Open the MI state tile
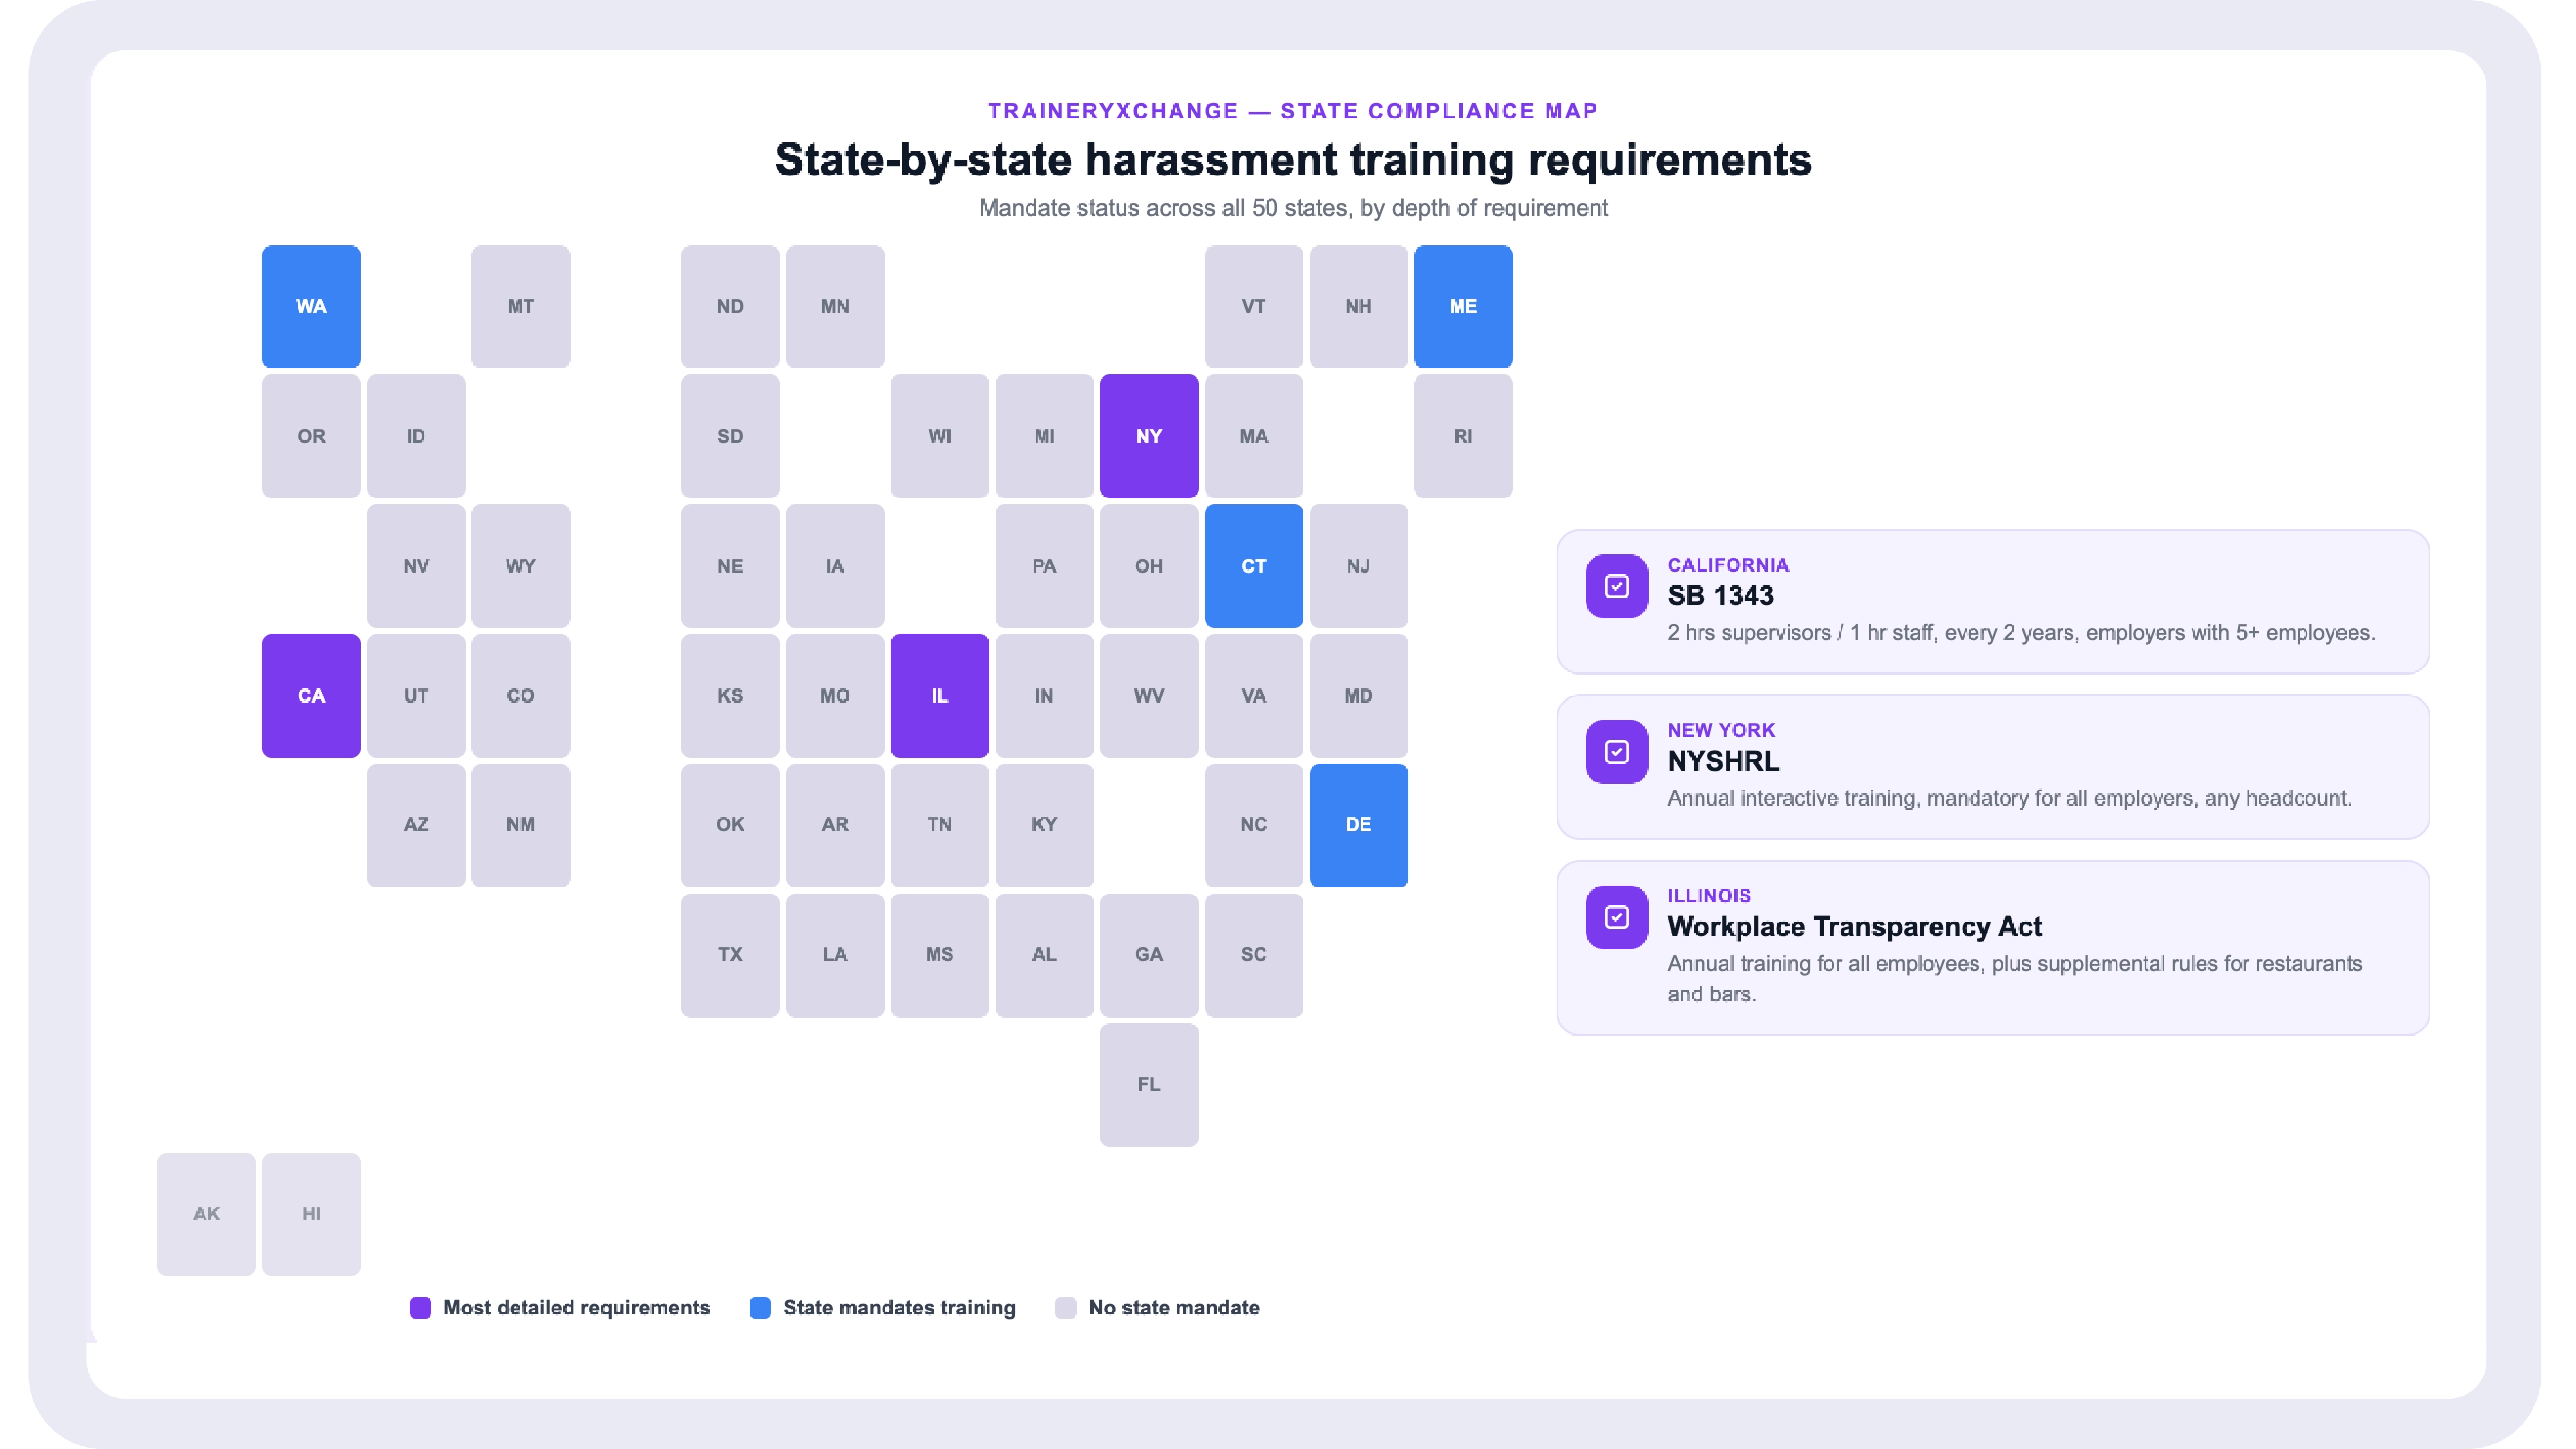 click(1044, 436)
